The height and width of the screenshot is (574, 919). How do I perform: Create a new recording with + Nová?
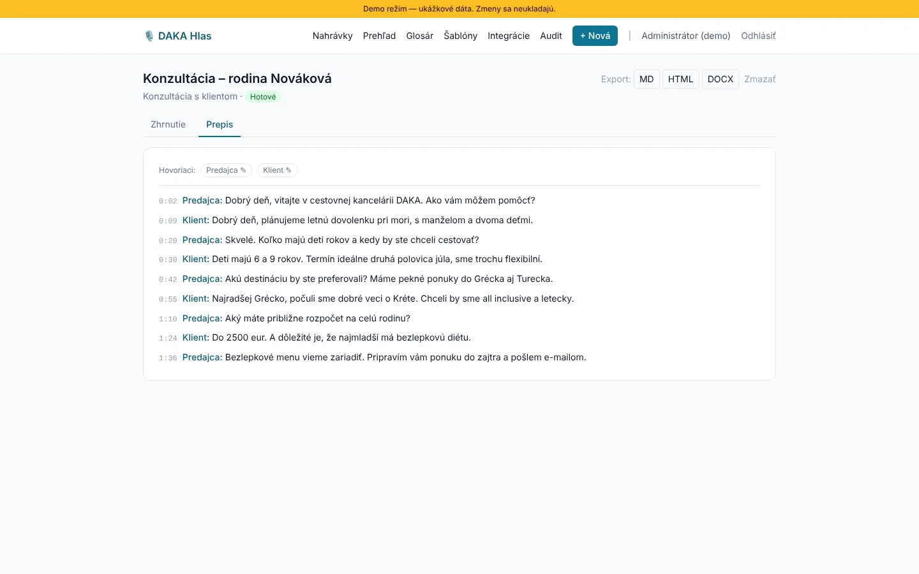pyautogui.click(x=595, y=36)
